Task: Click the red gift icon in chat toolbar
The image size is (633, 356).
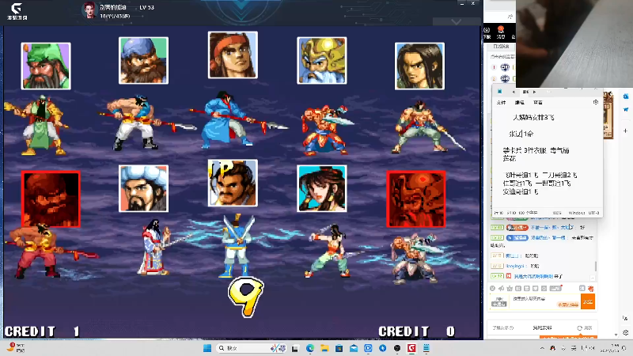Action: (590, 288)
